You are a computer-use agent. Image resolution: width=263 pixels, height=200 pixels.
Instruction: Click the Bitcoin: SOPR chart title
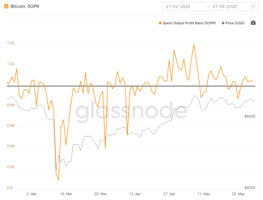25,6
